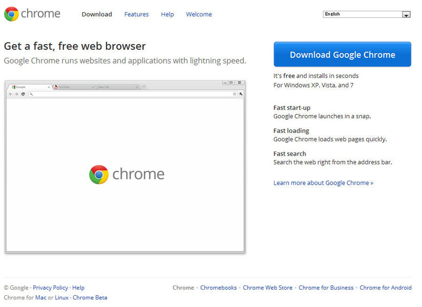422x307 pixels.
Task: Select the Google tab in preview browser
Action: (x=30, y=87)
